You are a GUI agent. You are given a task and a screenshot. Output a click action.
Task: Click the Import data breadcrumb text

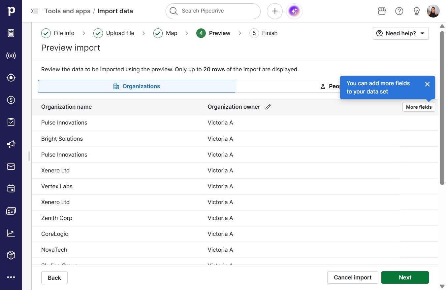pyautogui.click(x=115, y=11)
